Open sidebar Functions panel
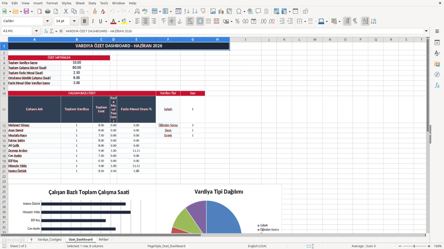This screenshot has width=444, height=249. click(437, 85)
